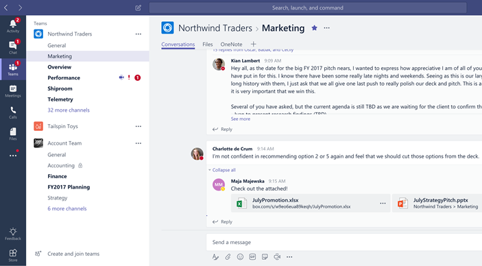Click the attach paperclip icon
The width and height of the screenshot is (482, 266).
coord(228,257)
